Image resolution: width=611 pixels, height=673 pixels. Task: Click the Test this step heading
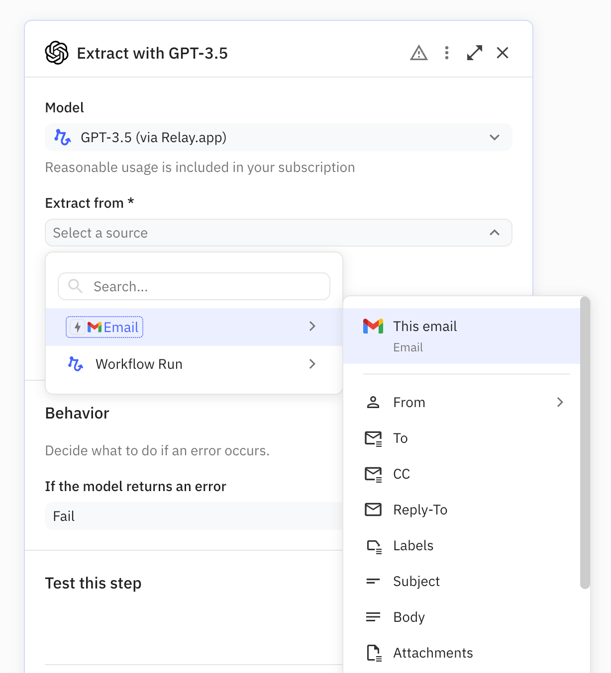[94, 583]
